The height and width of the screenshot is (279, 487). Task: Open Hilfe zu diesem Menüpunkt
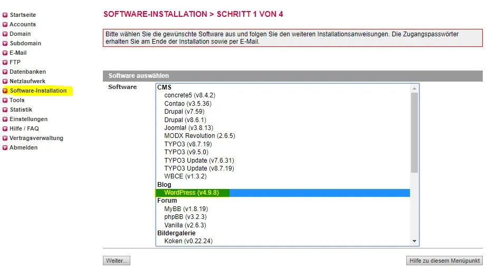(444, 261)
